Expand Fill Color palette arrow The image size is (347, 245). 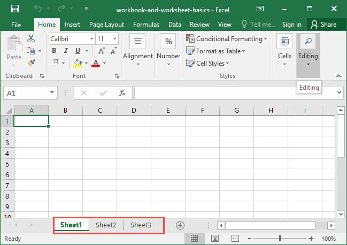point(86,63)
